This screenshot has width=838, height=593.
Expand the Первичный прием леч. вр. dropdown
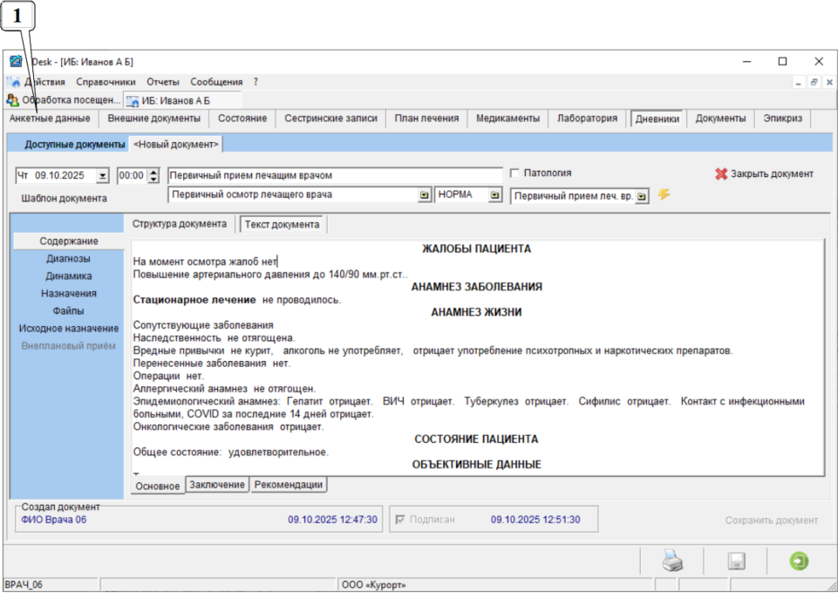(x=642, y=196)
